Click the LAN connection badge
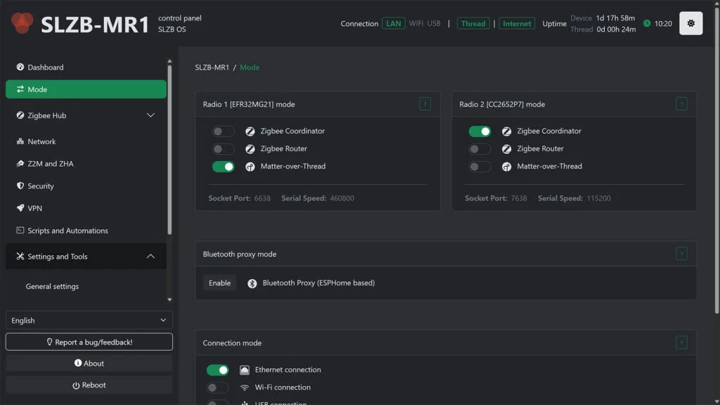Viewport: 720px width, 405px height. pos(394,23)
